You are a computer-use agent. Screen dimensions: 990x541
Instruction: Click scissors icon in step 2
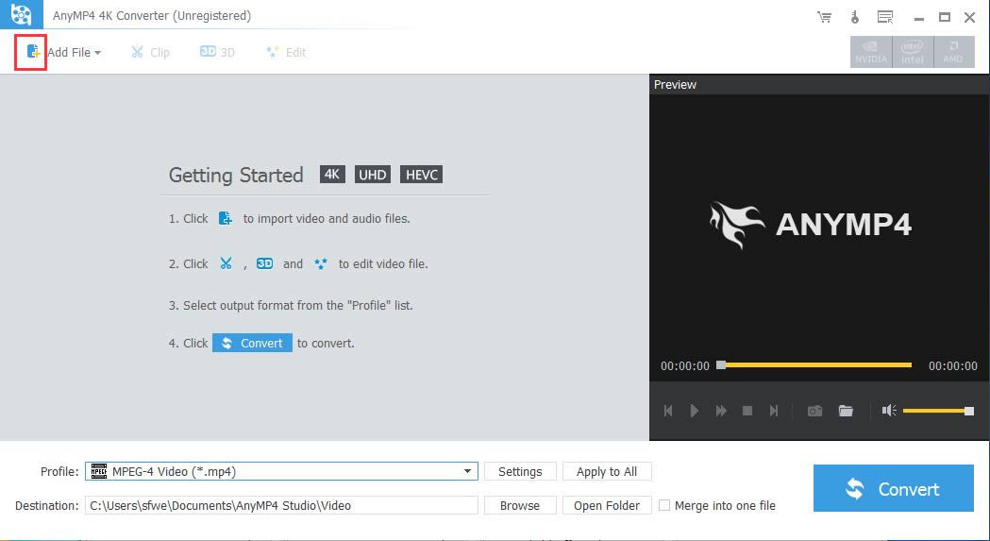tap(227, 263)
